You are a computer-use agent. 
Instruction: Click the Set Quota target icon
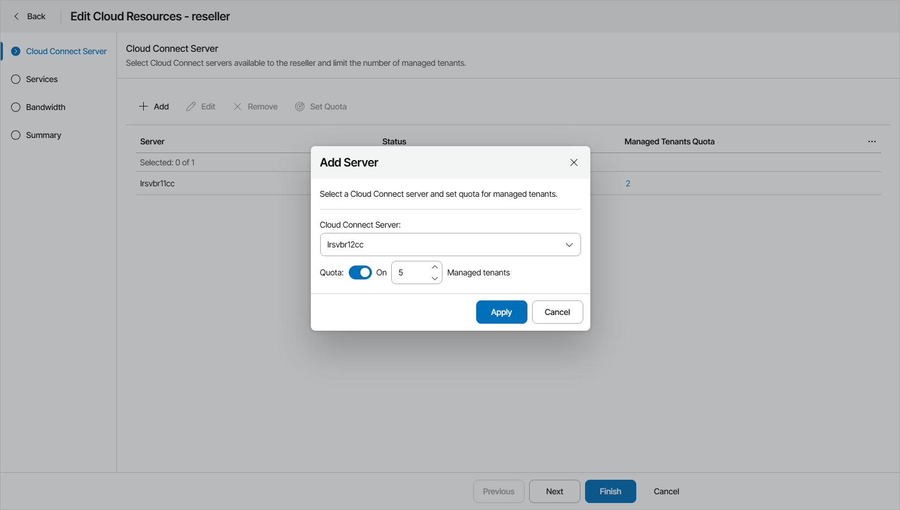point(300,107)
